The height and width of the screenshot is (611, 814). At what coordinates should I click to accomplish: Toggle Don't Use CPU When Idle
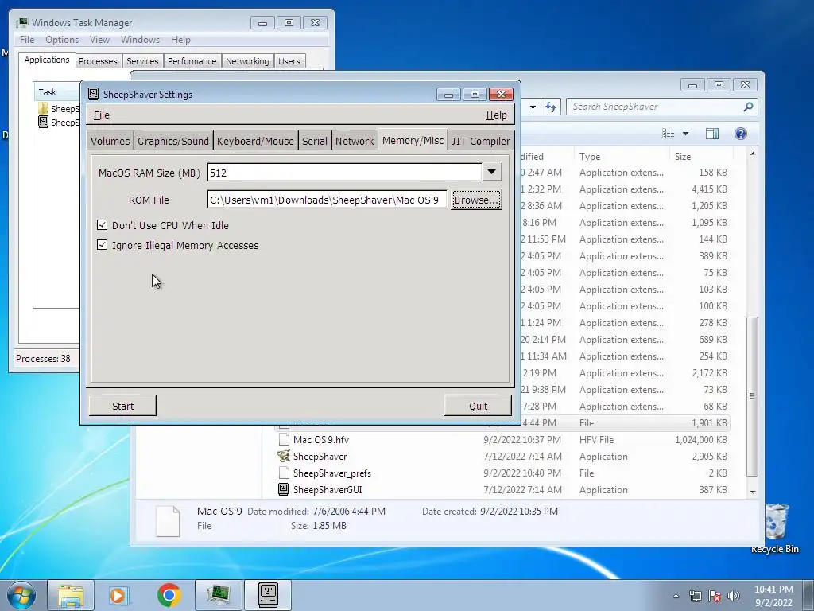click(103, 225)
